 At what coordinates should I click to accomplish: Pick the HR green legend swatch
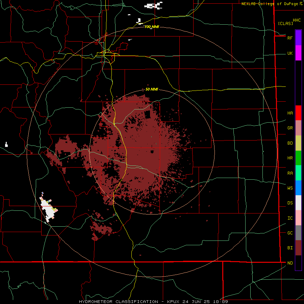pyautogui.click(x=298, y=158)
